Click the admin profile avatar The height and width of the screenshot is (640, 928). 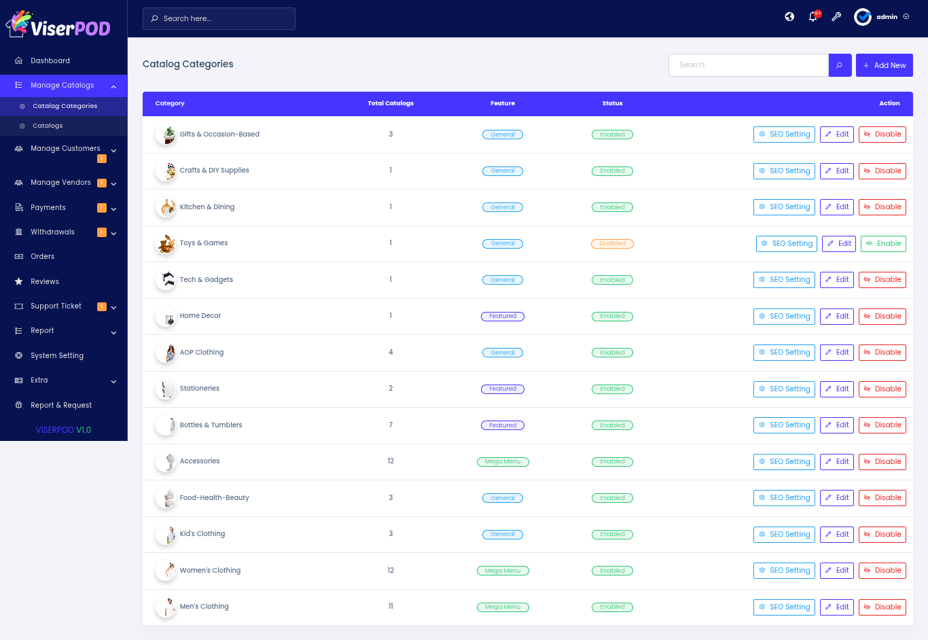863,17
